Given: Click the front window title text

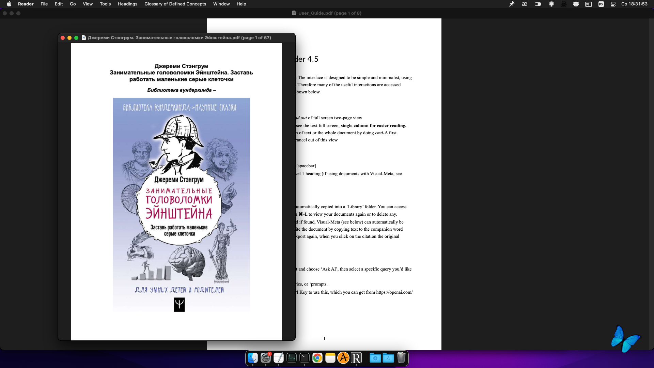Looking at the screenshot, I should (x=180, y=38).
